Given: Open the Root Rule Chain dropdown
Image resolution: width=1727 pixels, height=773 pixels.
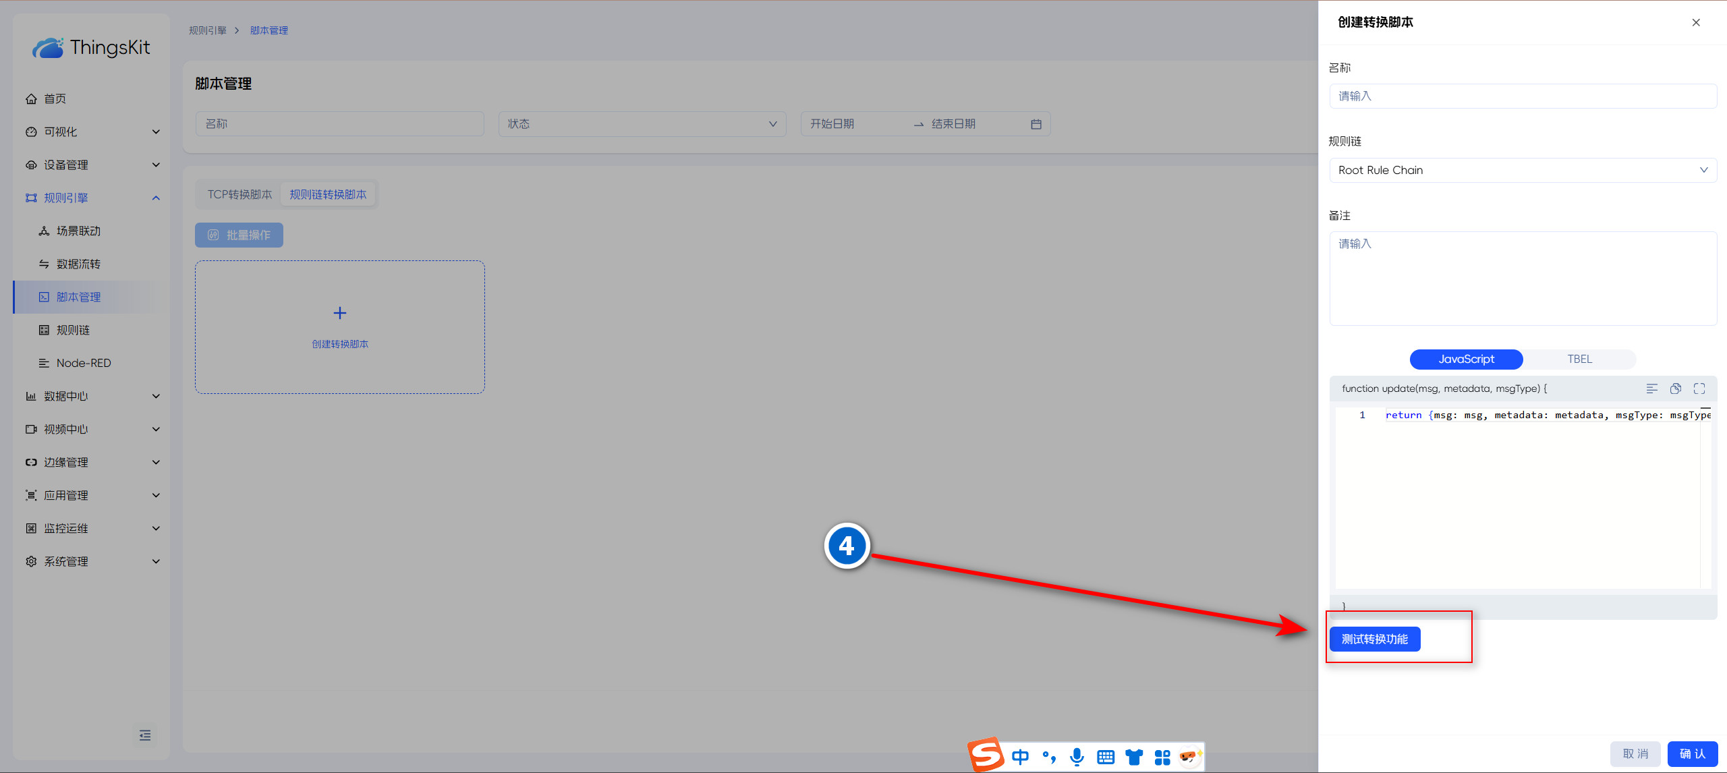Looking at the screenshot, I should [x=1523, y=170].
